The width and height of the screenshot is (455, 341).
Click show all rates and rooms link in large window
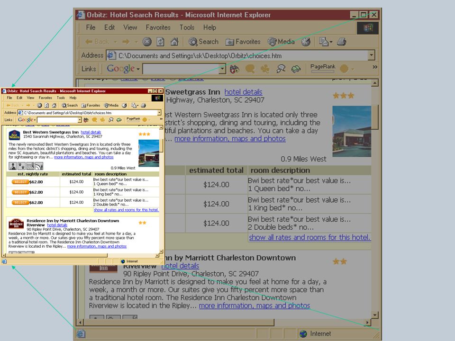tap(309, 237)
